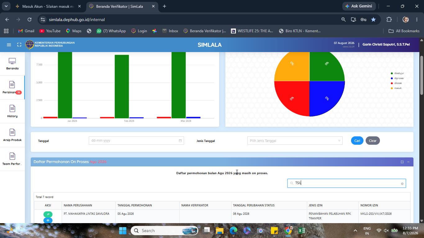Open the Tanggal date picker field

[x=136, y=141]
